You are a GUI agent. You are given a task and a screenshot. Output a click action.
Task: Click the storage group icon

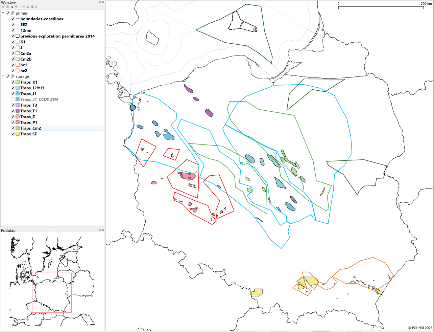pyautogui.click(x=13, y=76)
